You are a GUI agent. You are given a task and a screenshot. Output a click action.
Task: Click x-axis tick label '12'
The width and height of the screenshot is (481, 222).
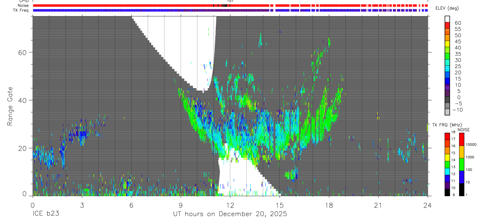coord(230,205)
